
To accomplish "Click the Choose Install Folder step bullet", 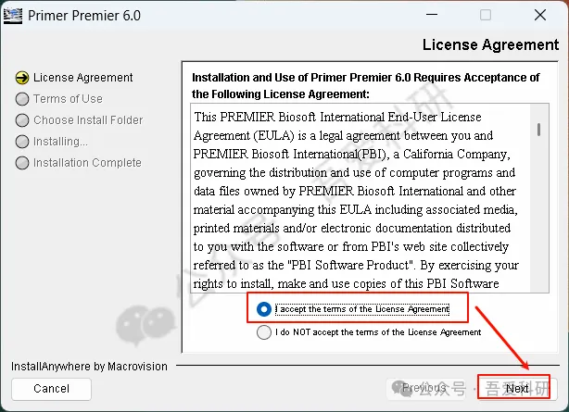I will point(22,120).
